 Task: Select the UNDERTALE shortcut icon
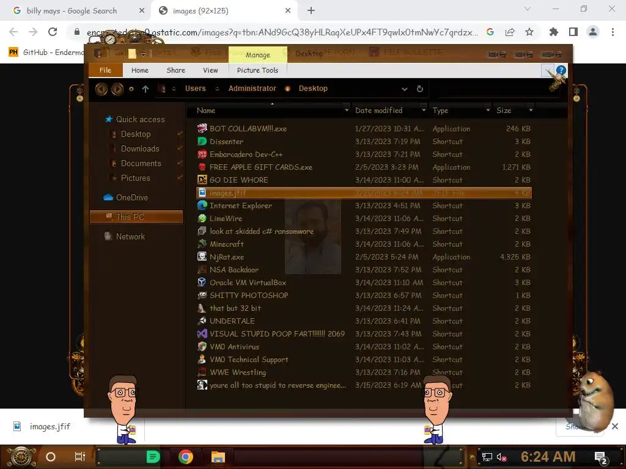[202, 321]
